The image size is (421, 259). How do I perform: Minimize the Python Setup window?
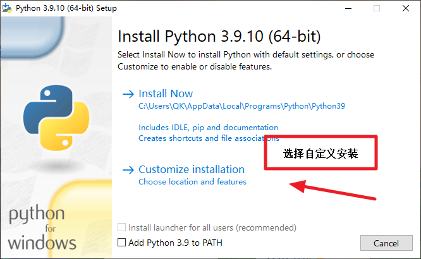pyautogui.click(x=348, y=8)
